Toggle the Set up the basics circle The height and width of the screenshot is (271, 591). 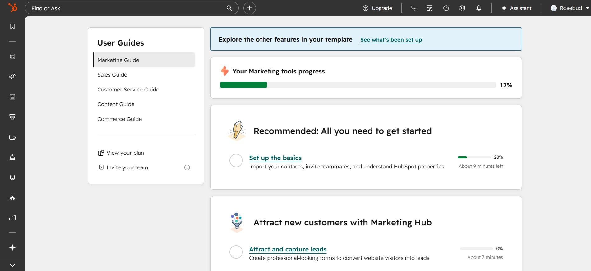[x=236, y=161]
